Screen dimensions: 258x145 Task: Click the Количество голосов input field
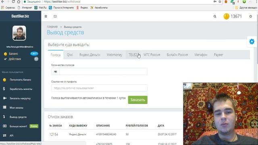point(103,72)
